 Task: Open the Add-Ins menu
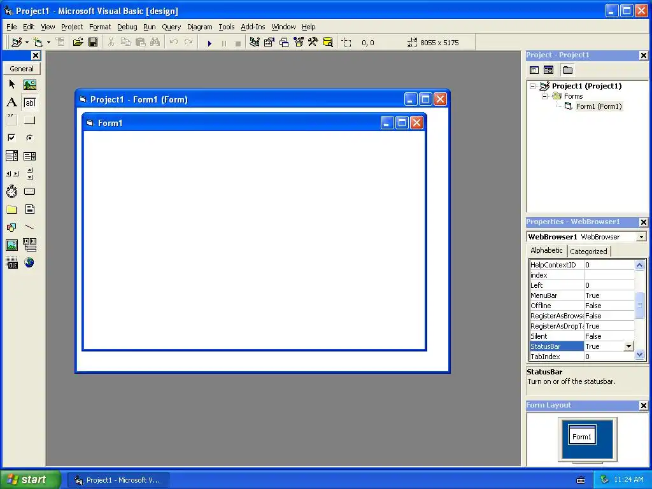(x=253, y=27)
